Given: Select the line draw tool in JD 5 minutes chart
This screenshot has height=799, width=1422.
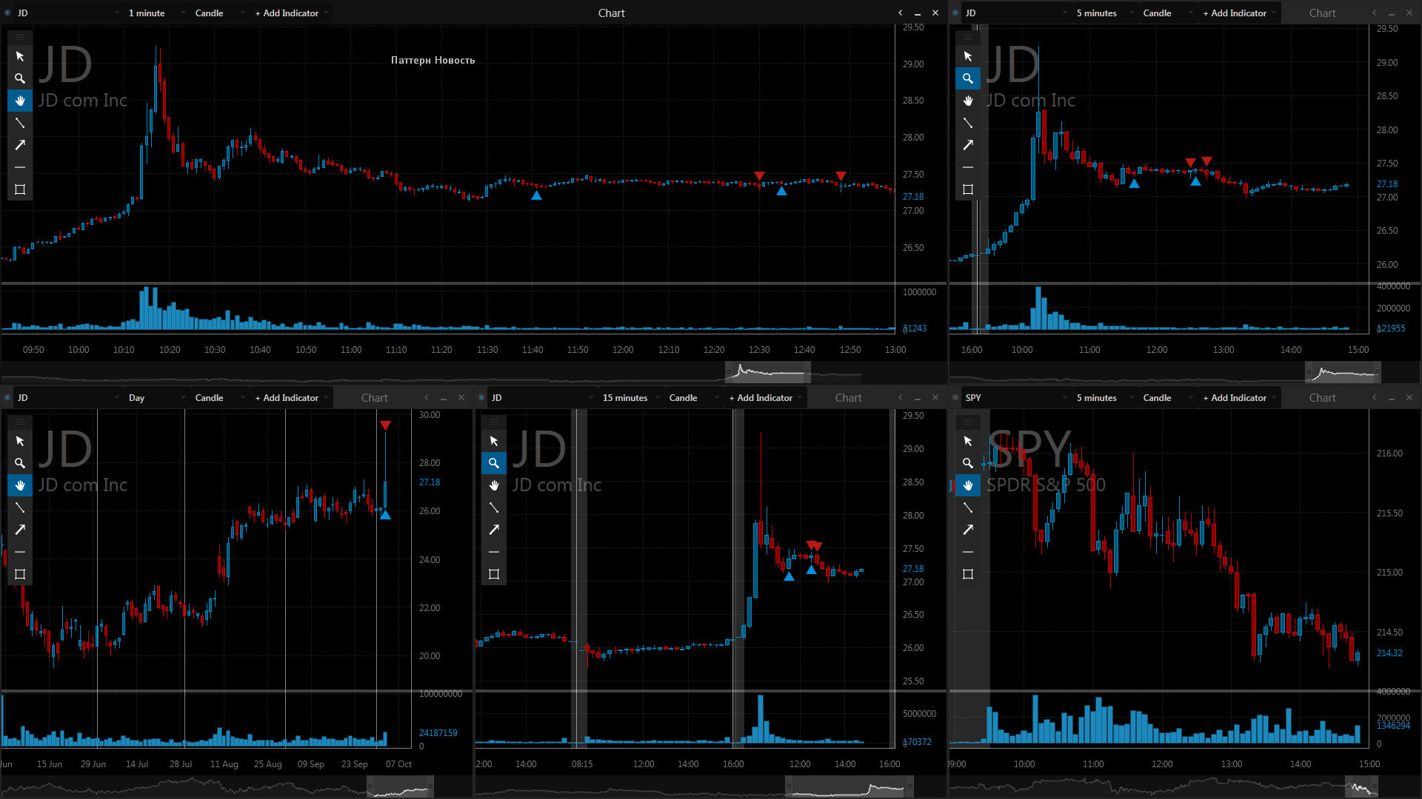Looking at the screenshot, I should tap(968, 123).
